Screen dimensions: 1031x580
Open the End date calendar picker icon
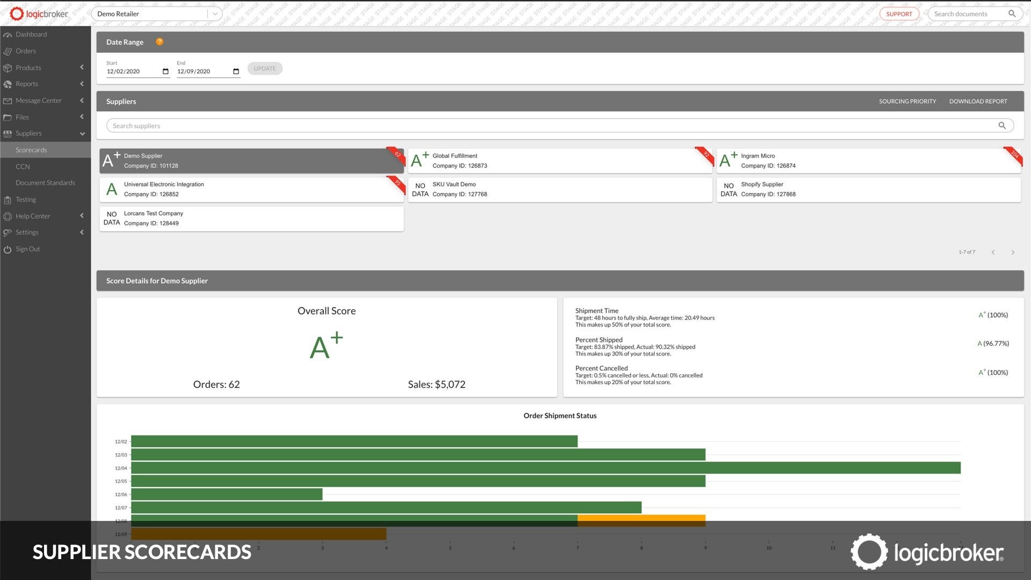[236, 71]
